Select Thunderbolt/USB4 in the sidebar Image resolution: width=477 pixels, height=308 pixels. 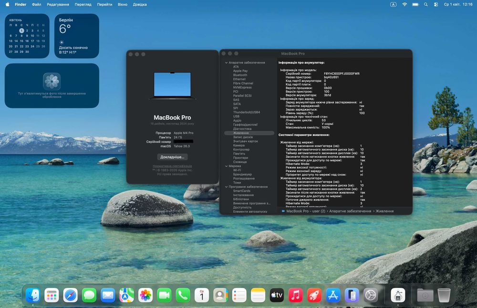(247, 112)
